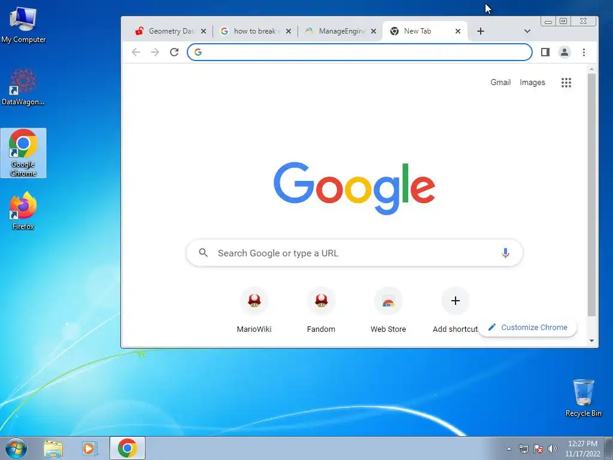The width and height of the screenshot is (613, 460).
Task: Reload the current page
Action: (174, 52)
